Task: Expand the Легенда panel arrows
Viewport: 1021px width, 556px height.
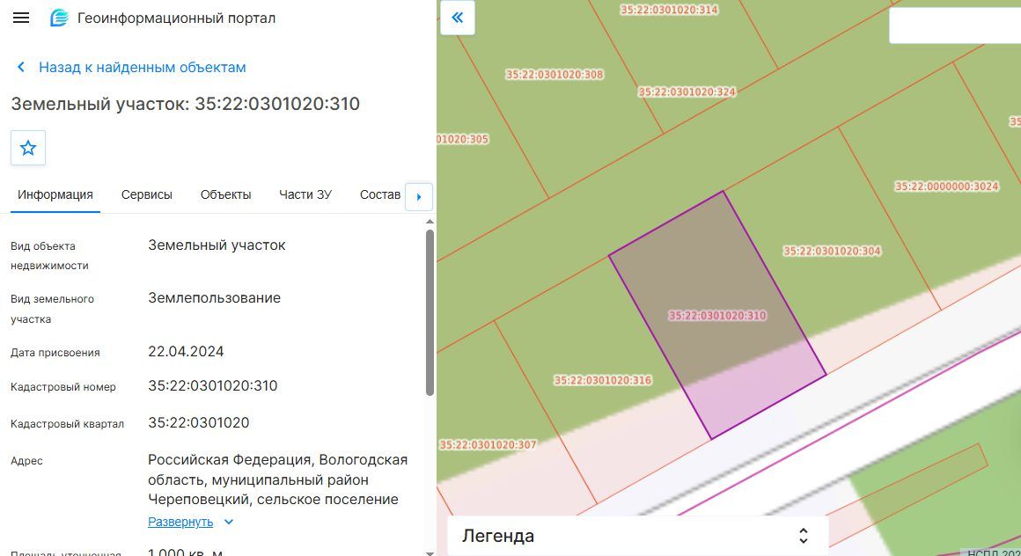Action: point(804,536)
